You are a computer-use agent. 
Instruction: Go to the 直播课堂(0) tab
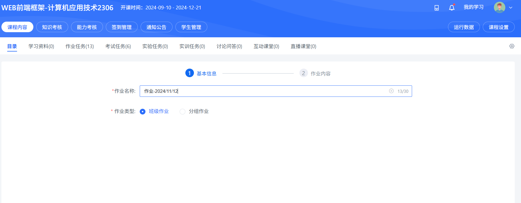(x=303, y=46)
